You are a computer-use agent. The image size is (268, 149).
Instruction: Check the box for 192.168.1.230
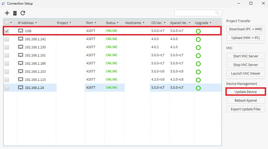(7, 47)
